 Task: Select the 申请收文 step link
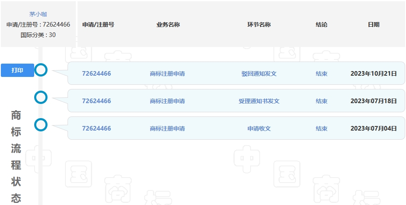pyautogui.click(x=259, y=128)
